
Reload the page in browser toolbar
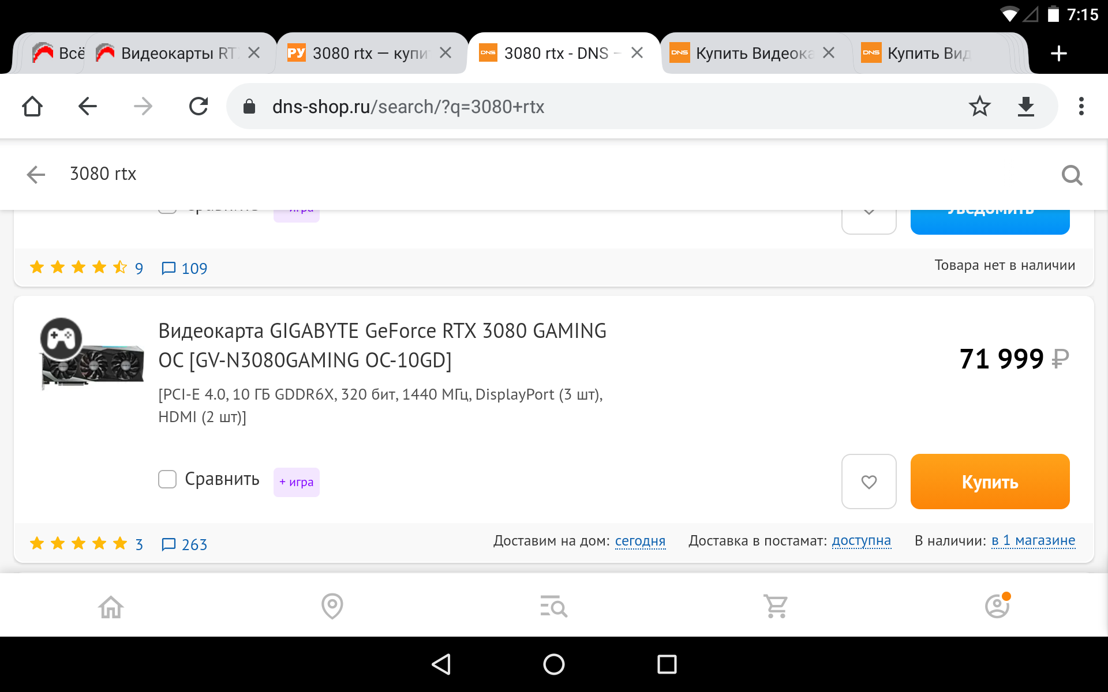[199, 107]
